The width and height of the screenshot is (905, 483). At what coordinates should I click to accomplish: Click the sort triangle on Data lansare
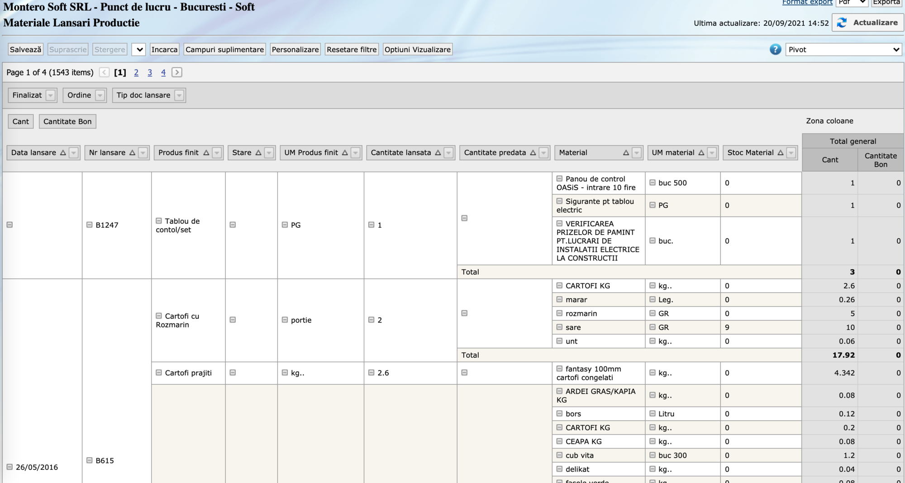point(63,153)
